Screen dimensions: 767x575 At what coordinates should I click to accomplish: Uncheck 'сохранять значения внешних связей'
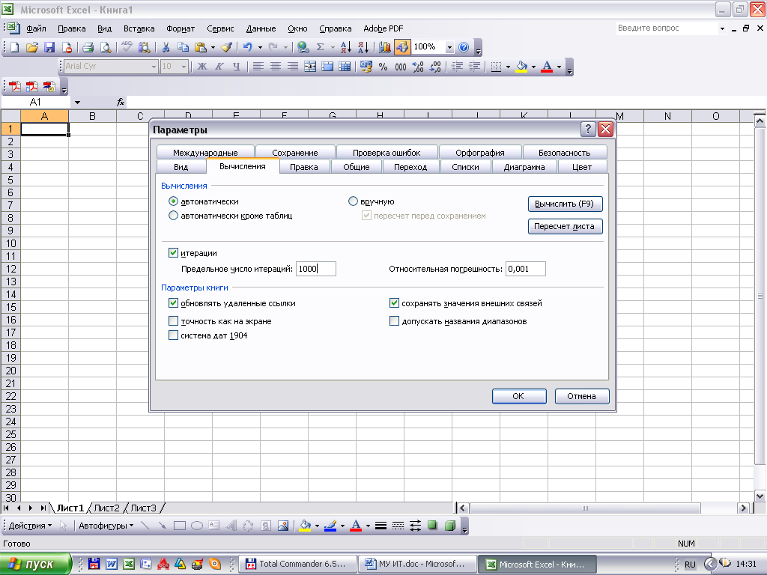394,303
